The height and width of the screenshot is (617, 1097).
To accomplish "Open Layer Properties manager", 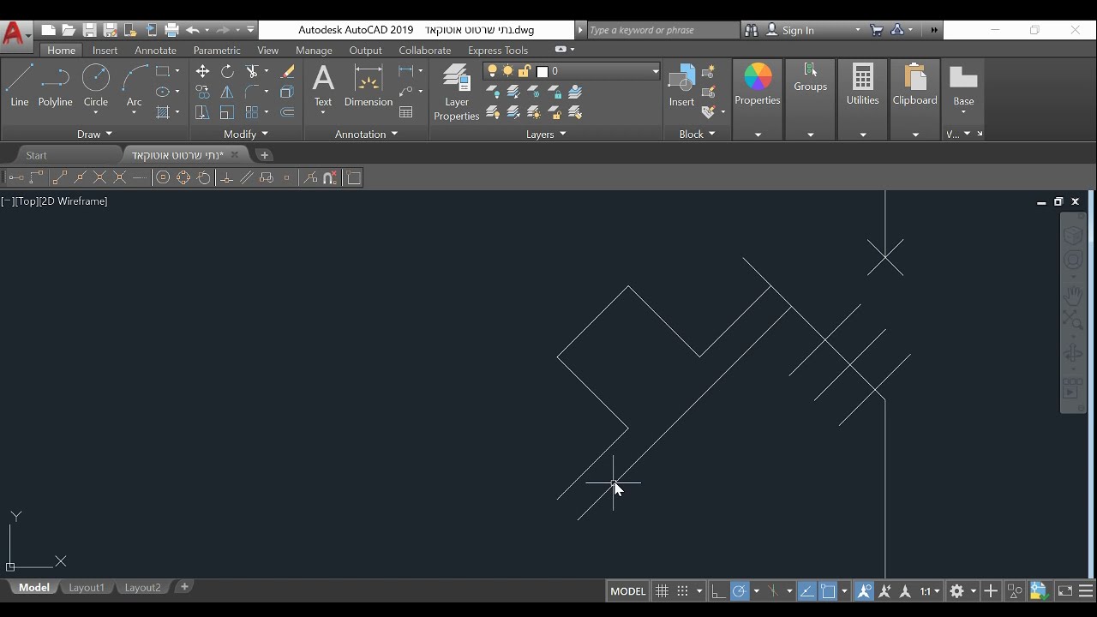I will click(456, 93).
